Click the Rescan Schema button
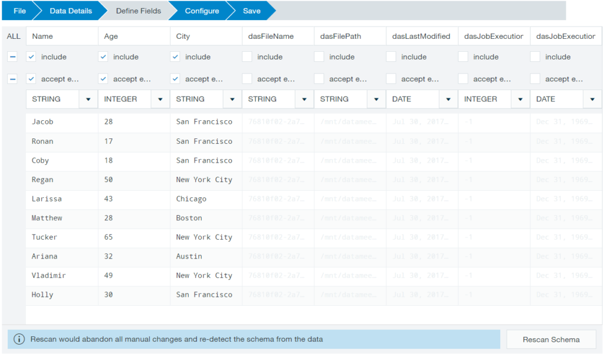Screen dimensions: 604x357 coord(551,339)
